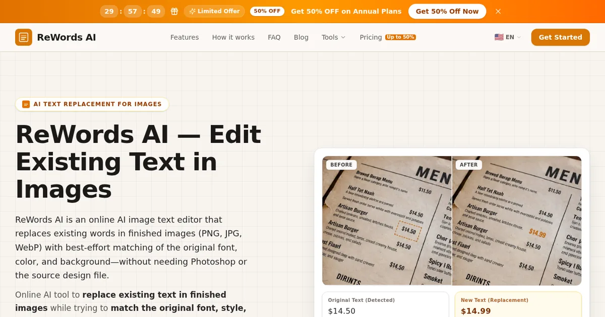The image size is (605, 317).
Task: Dismiss the promo banner with X
Action: pos(498,11)
